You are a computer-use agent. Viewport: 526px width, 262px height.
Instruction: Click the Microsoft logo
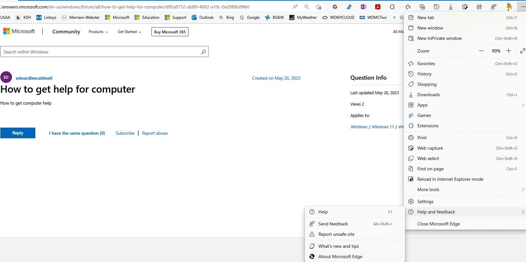pyautogui.click(x=19, y=31)
